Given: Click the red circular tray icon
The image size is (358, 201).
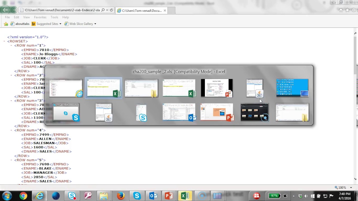Looking at the screenshot, I should (256, 196).
